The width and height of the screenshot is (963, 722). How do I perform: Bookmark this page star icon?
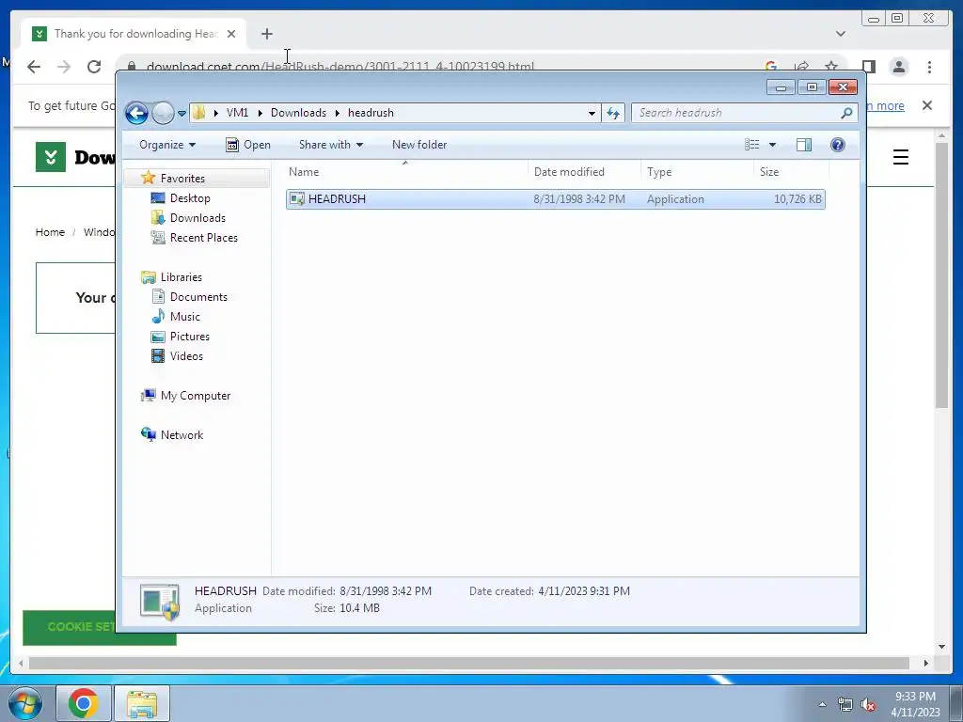(831, 67)
